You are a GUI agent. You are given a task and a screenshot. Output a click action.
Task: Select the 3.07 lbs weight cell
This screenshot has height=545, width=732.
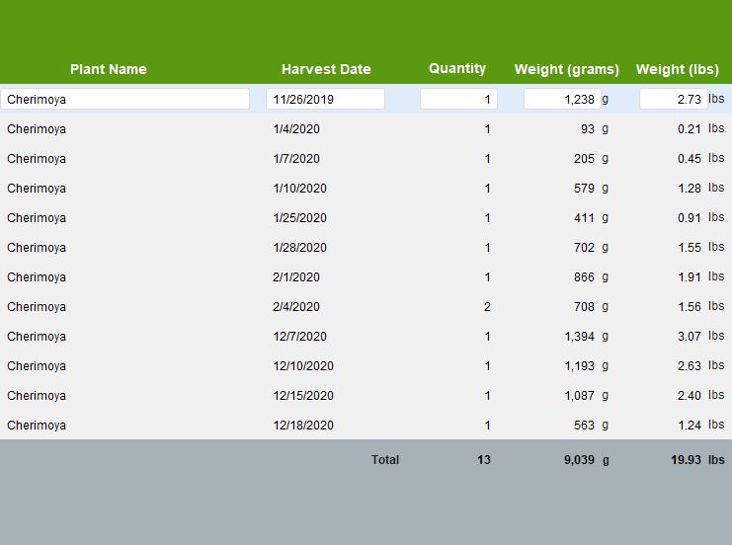coord(690,337)
